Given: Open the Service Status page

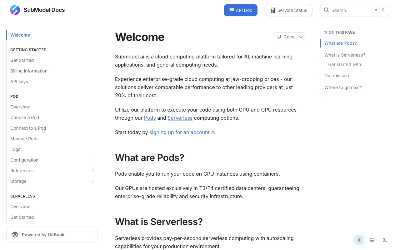Looking at the screenshot, I should click(x=289, y=10).
